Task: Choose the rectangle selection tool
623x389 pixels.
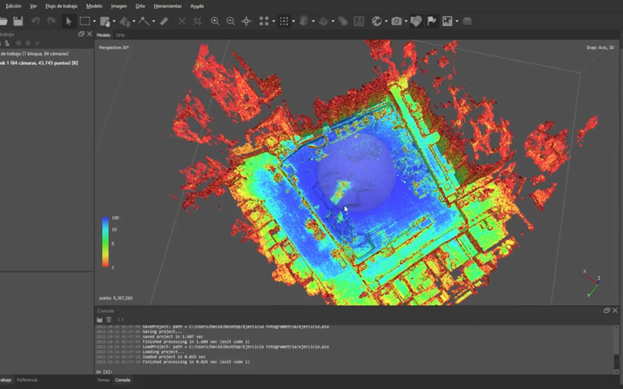Action: [84, 21]
